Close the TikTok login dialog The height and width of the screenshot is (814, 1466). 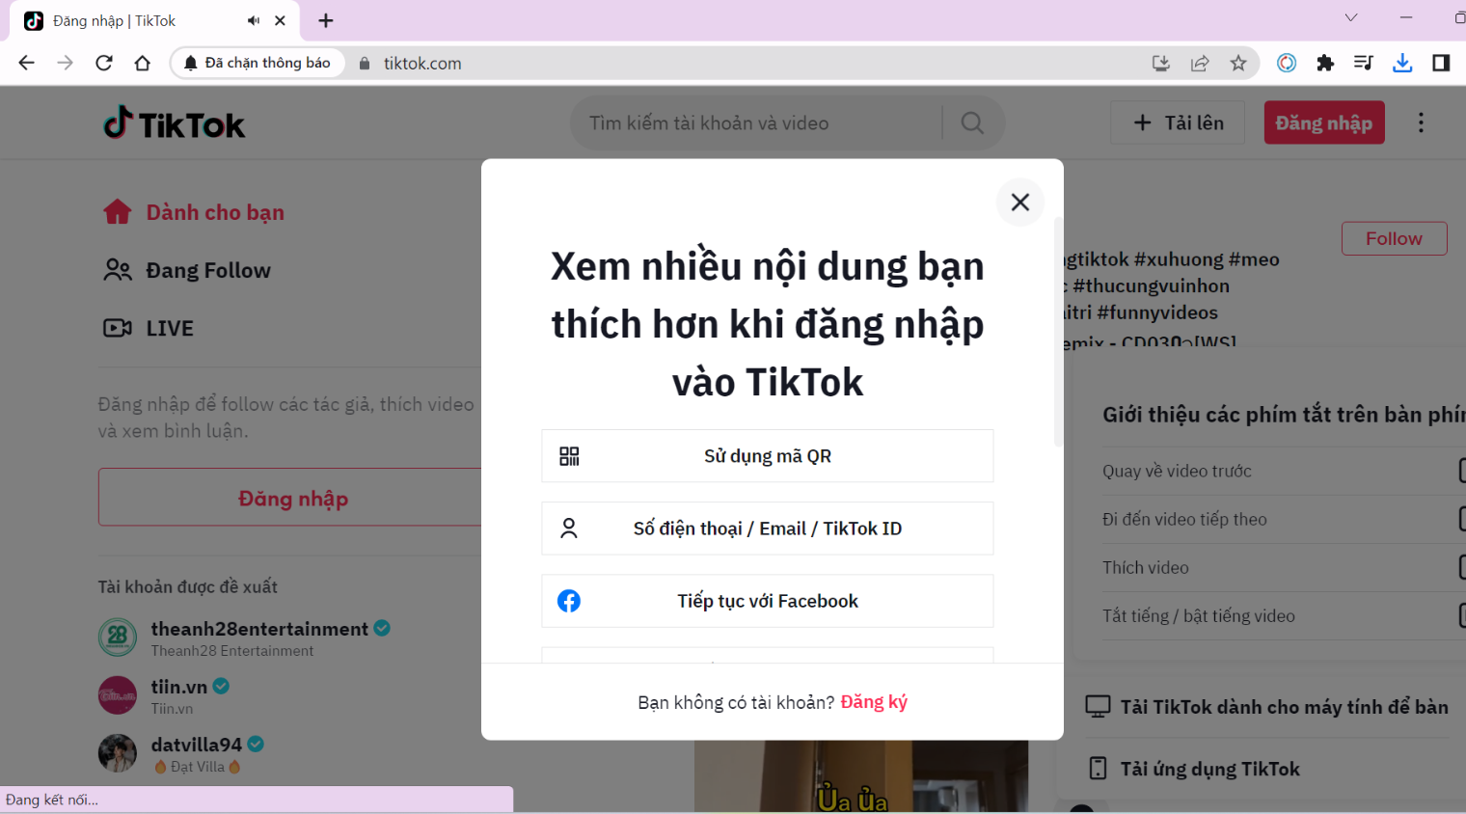[1019, 202]
